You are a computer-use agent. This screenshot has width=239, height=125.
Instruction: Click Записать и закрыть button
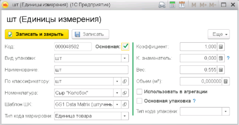37,34
